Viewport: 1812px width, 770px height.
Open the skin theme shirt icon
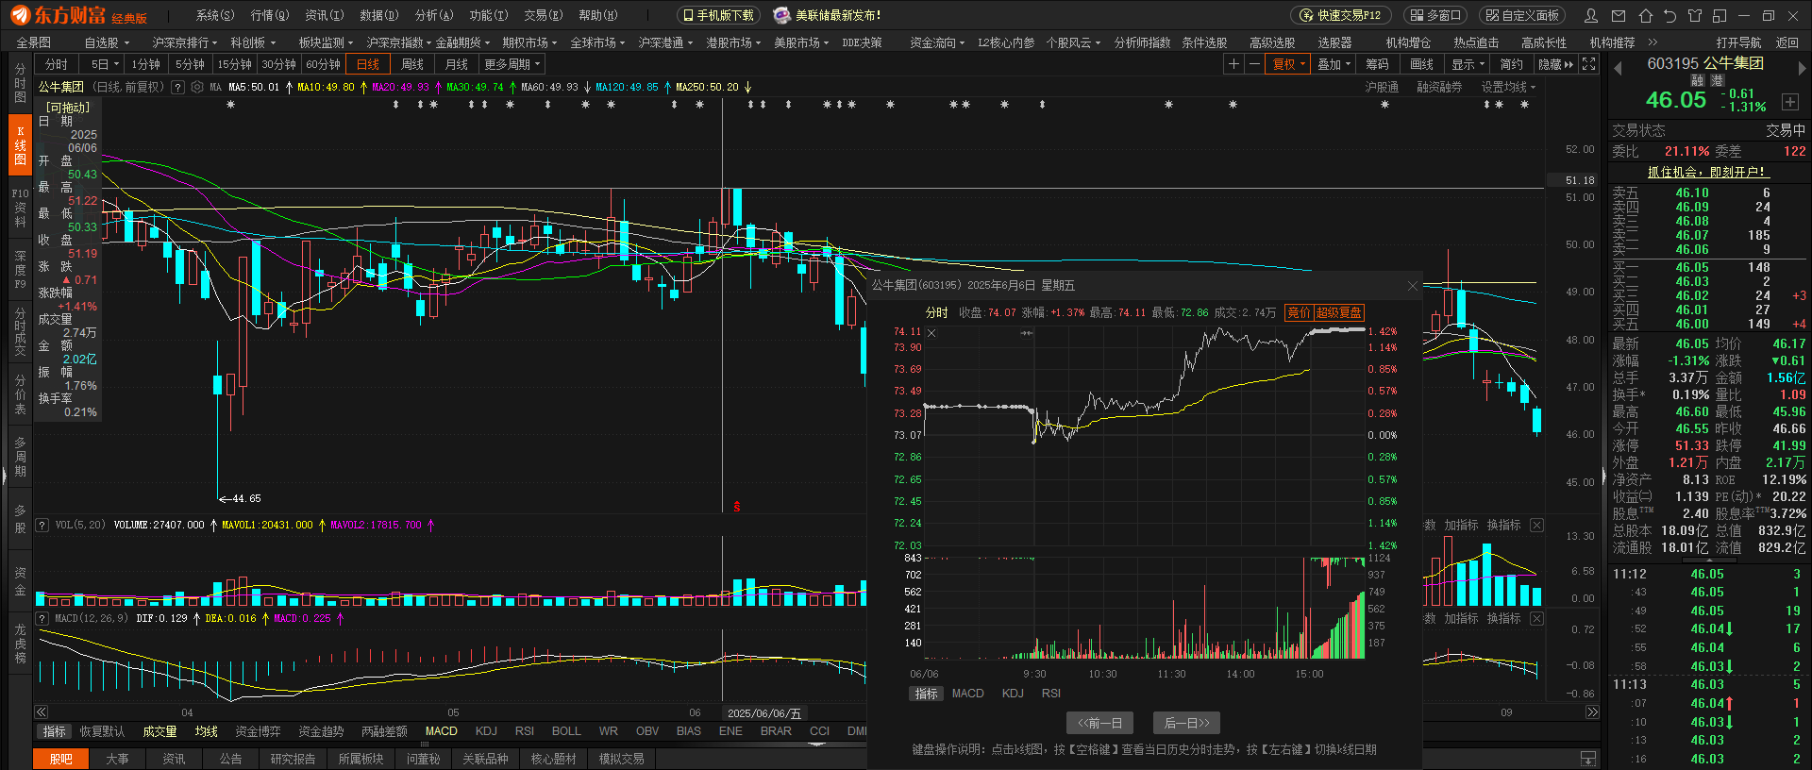pyautogui.click(x=1695, y=15)
